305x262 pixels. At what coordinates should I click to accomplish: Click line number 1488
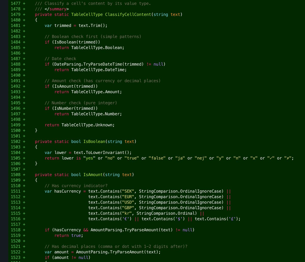pyautogui.click(x=16, y=64)
